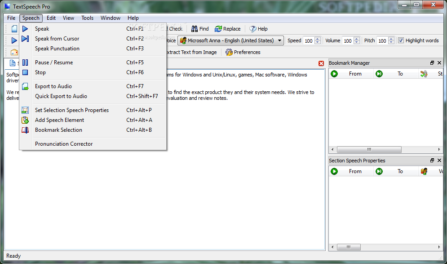Open the Microsoft Anna voice dropdown
Image resolution: width=447 pixels, height=264 pixels.
point(230,40)
